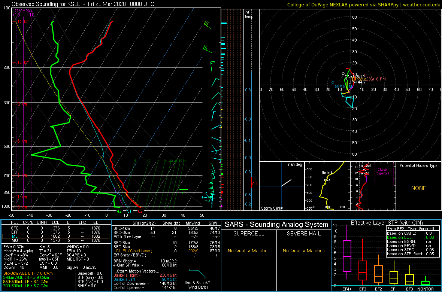The image size is (442, 292).
Task: Click the 'EF1' axis label
Action: [394, 289]
